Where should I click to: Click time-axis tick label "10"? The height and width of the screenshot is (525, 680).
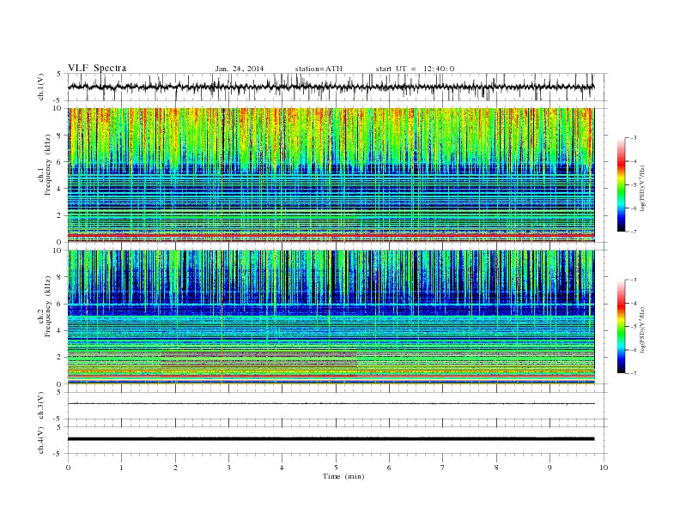[604, 468]
